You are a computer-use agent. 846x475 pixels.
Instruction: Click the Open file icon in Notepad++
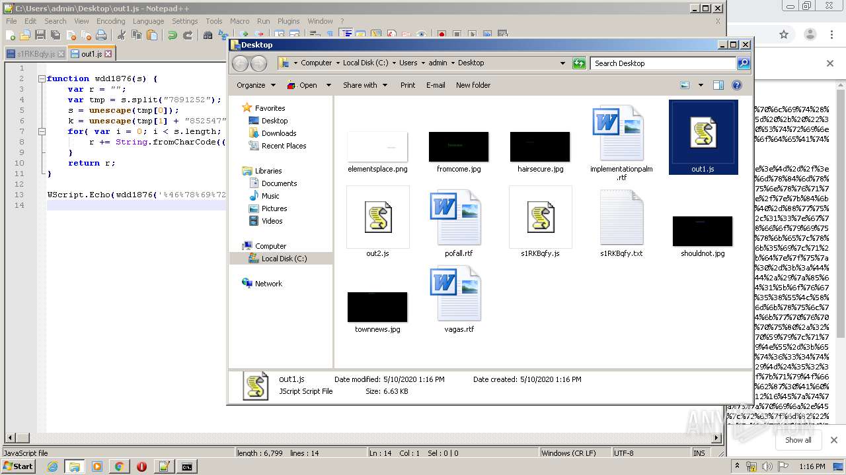tap(25, 35)
